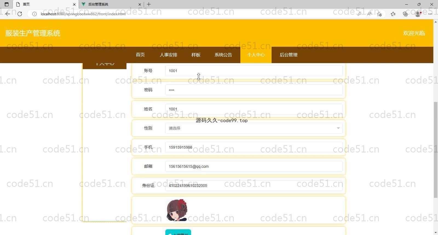Reload the page with the refresh icon

pos(20,14)
